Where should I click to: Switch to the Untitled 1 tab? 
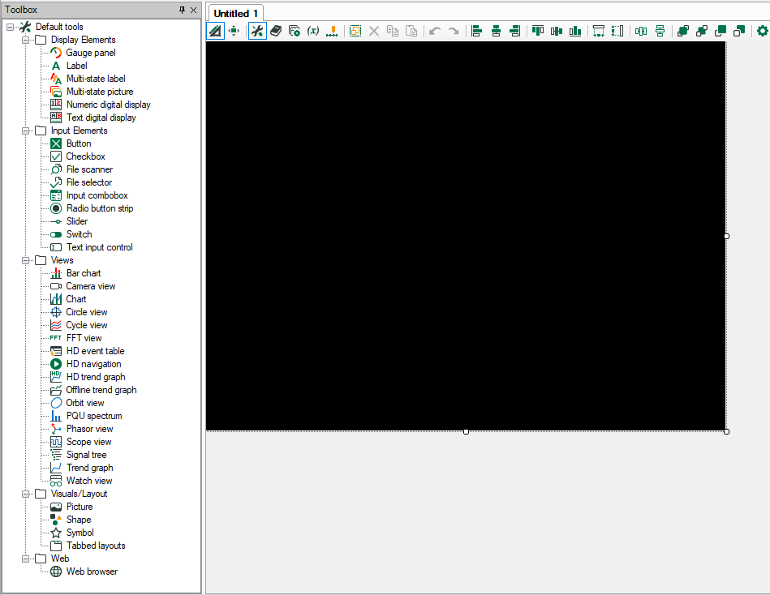click(x=236, y=13)
